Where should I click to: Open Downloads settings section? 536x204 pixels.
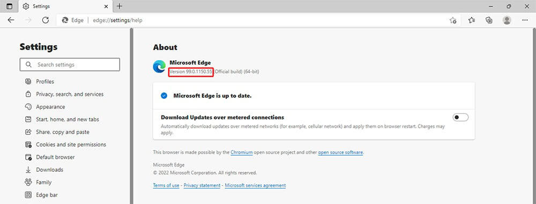click(x=49, y=170)
